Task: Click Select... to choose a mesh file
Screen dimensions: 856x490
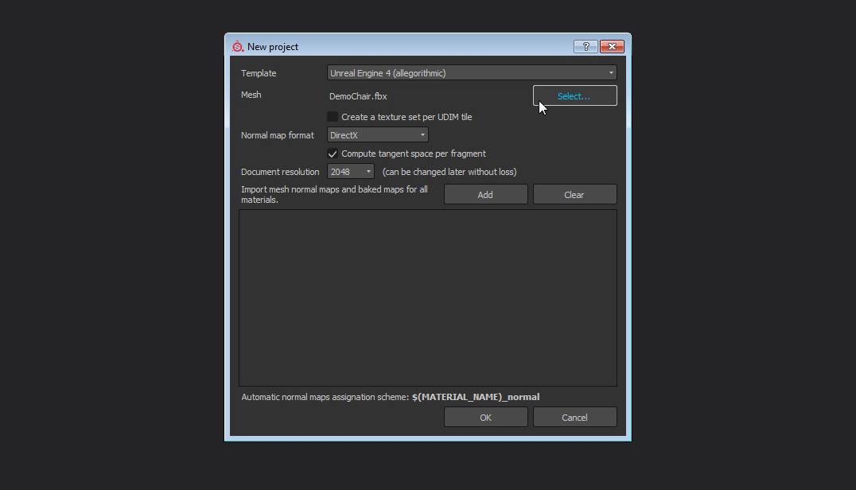Action: click(574, 96)
